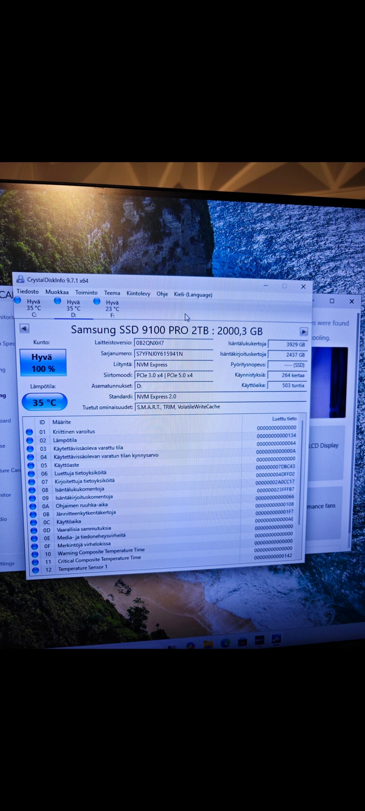Click the Siirtomoodi PCIe transfer mode field
Image resolution: width=365 pixels, height=811 pixels.
(174, 375)
